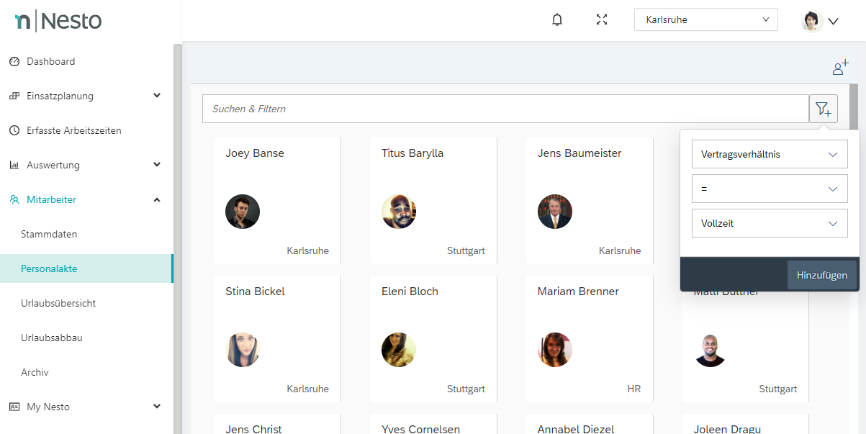Select Stammdaten in the sidebar

tap(49, 234)
